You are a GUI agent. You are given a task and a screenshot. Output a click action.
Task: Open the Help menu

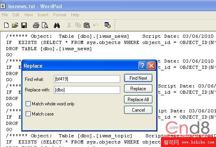coord(75,15)
